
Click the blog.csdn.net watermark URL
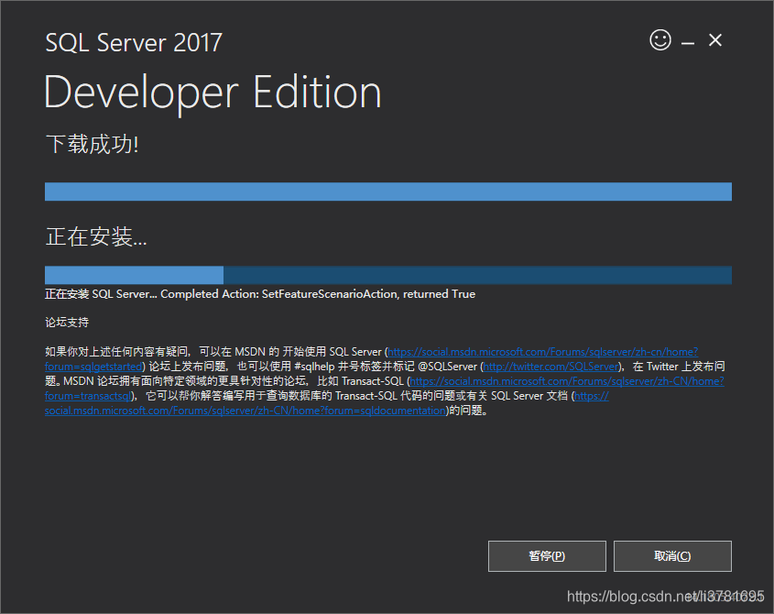pyautogui.click(x=665, y=597)
